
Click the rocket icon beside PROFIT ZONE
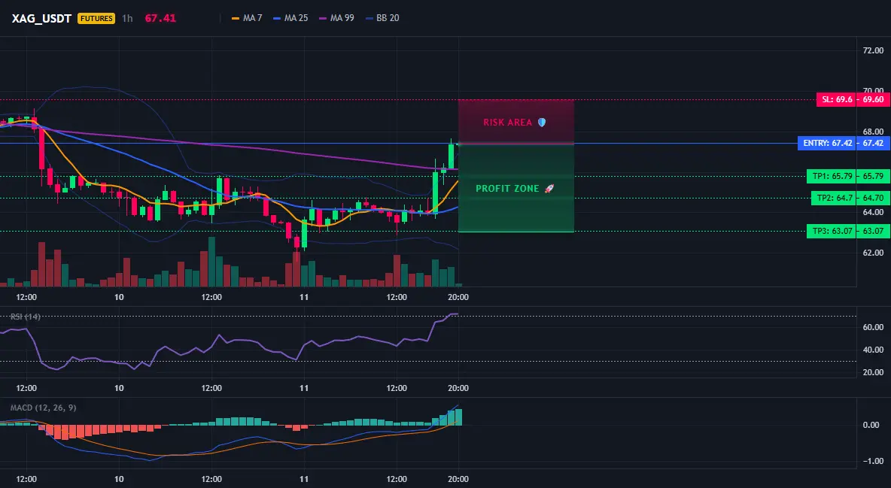549,189
